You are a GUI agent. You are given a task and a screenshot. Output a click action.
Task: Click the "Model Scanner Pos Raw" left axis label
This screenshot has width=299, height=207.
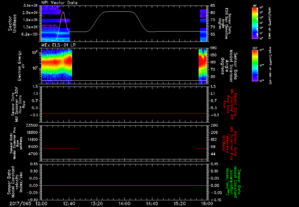coord(16,143)
